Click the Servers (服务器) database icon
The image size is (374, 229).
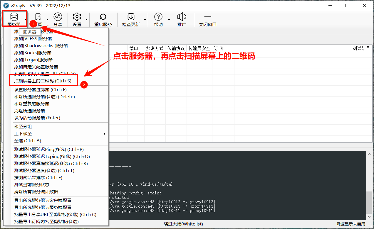(14, 17)
